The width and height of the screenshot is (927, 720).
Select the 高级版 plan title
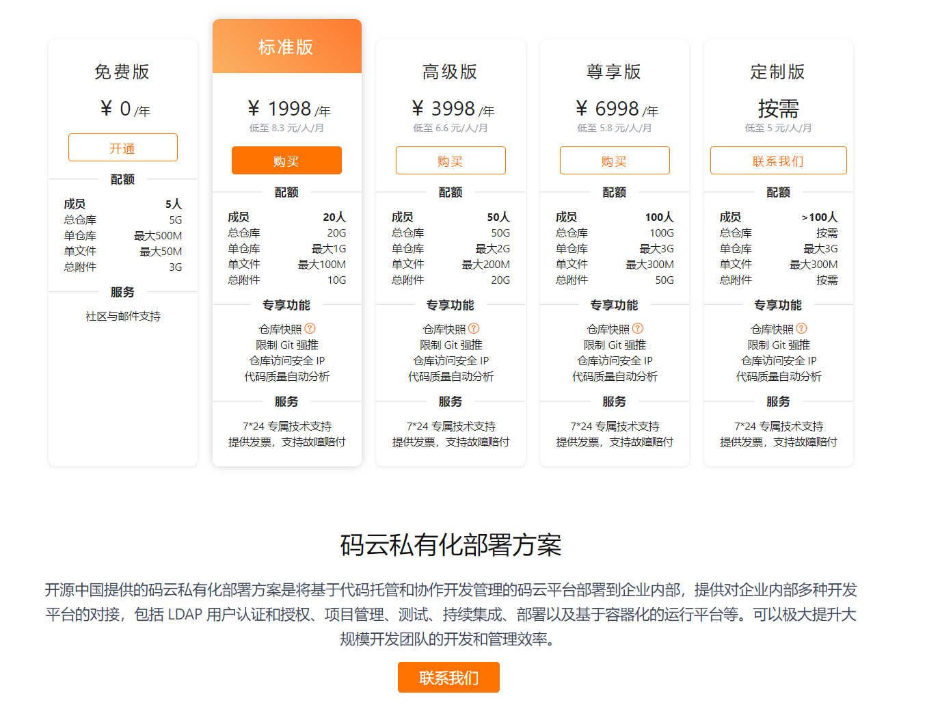pos(451,72)
